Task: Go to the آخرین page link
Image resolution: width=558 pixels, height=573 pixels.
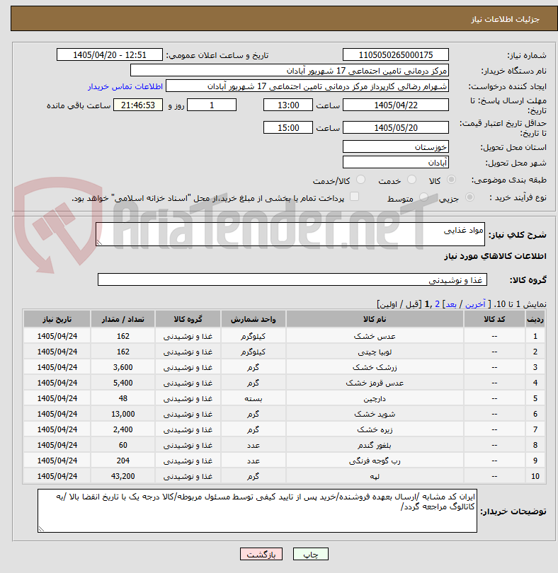Action: click(475, 304)
